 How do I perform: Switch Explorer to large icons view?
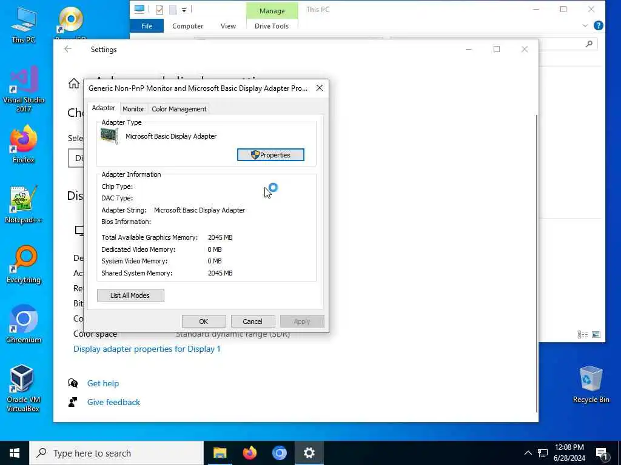tap(596, 334)
